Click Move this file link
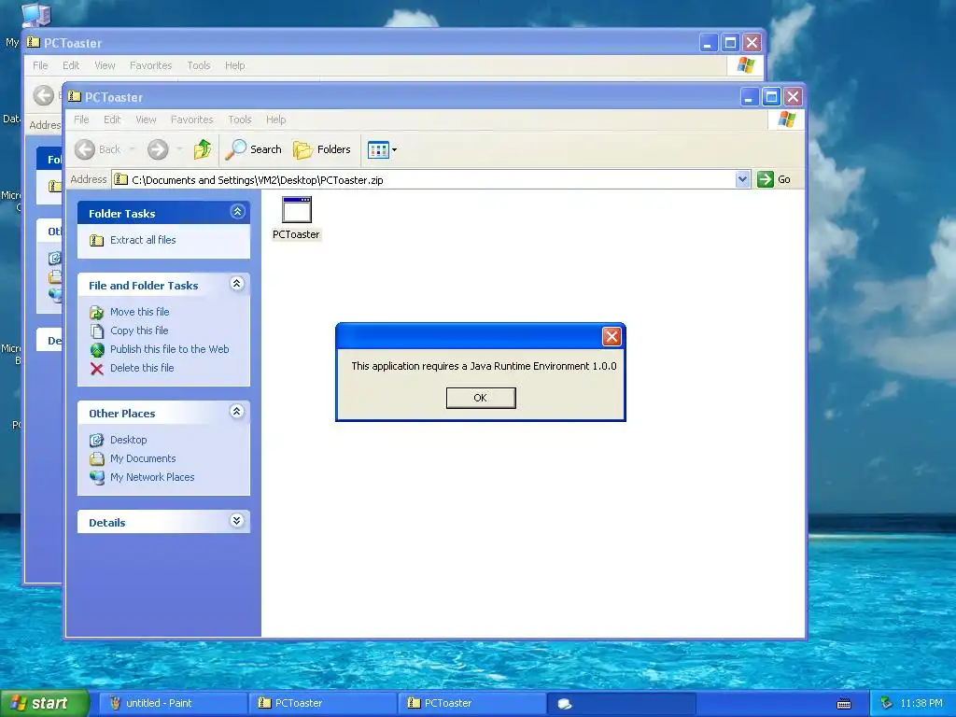The height and width of the screenshot is (717, 956). [140, 312]
